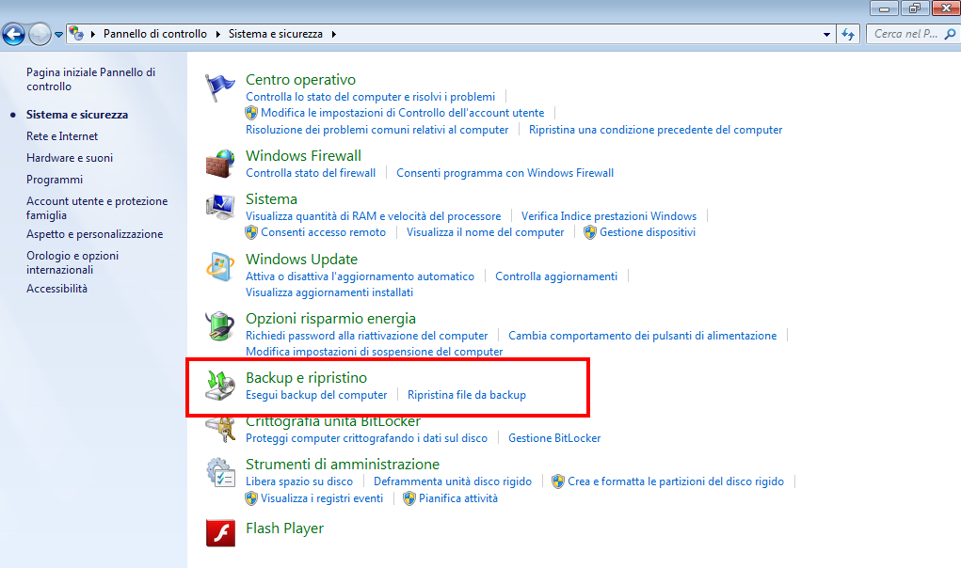Open Accessibilità in the sidebar
Image resolution: width=961 pixels, height=568 pixels.
[x=57, y=289]
